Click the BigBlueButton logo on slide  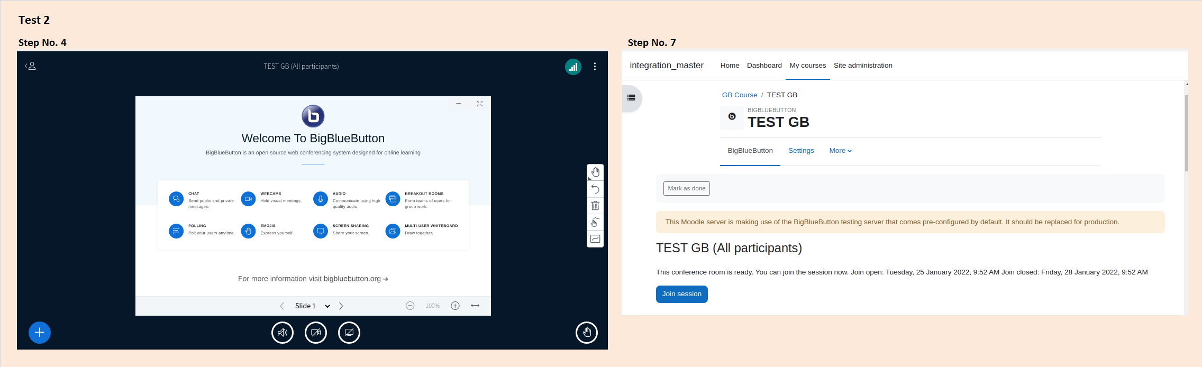313,116
